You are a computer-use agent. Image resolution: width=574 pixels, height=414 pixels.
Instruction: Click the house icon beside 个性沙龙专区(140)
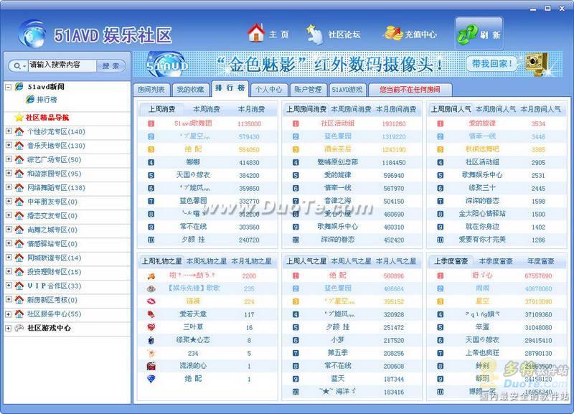coord(19,131)
